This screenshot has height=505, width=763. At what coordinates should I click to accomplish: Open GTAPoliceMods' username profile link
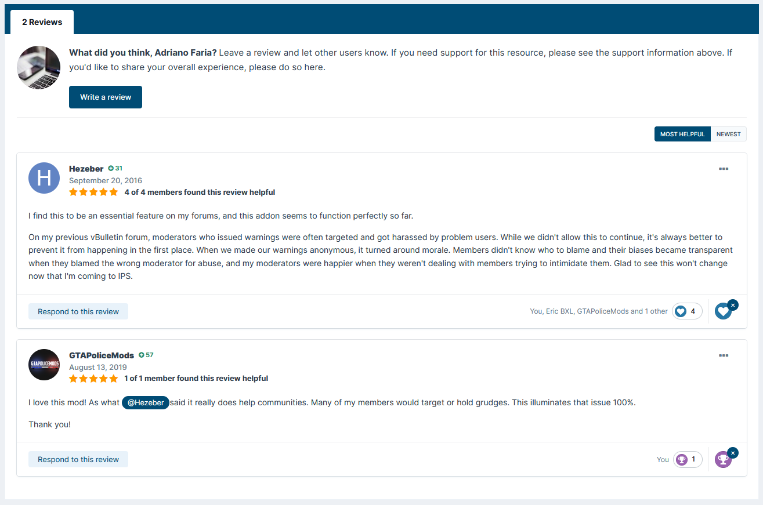(x=102, y=355)
